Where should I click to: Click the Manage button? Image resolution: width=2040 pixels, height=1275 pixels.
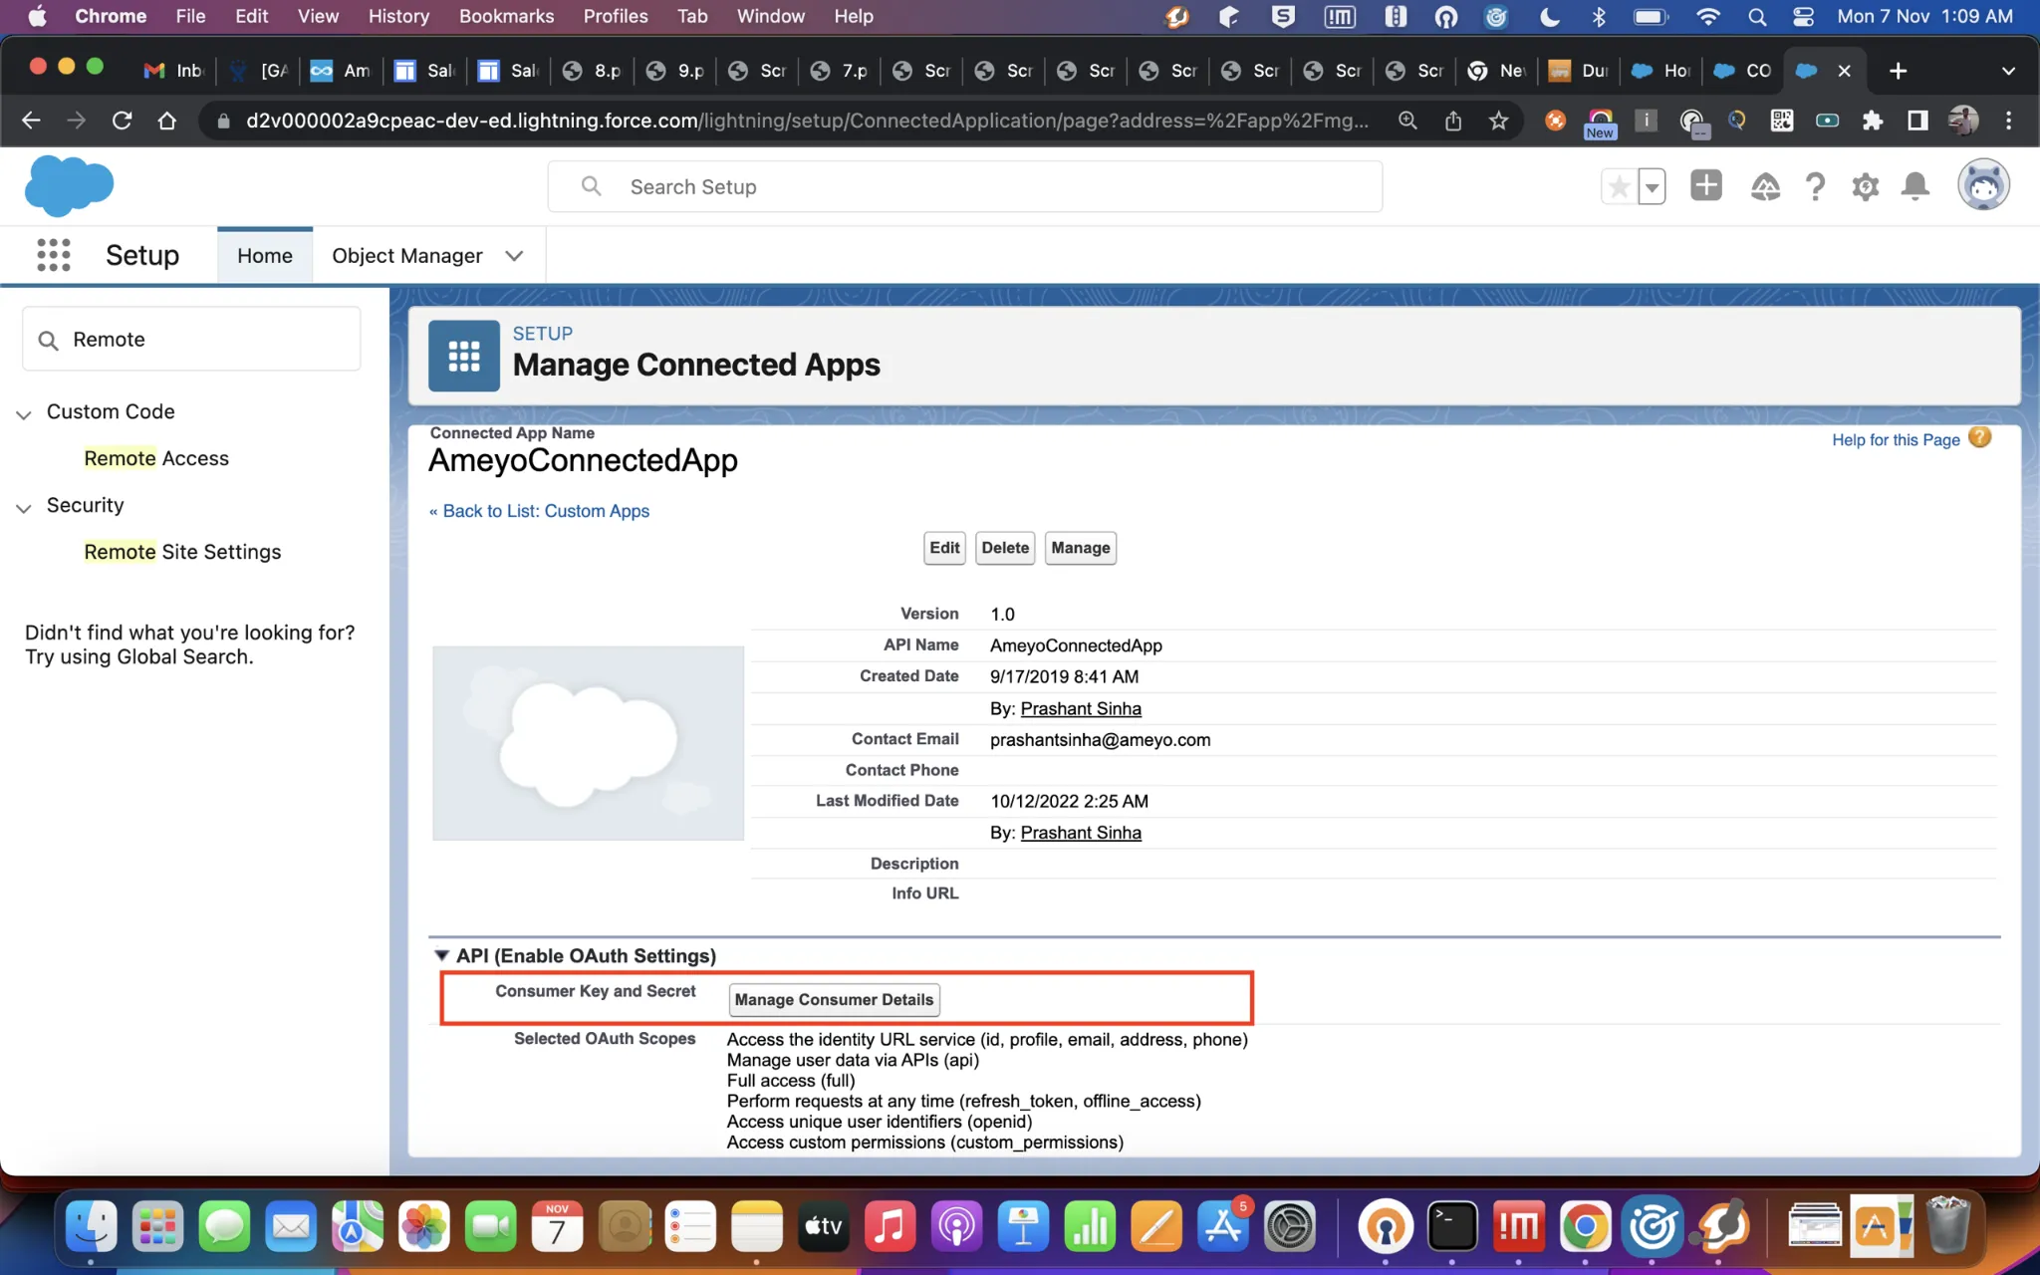[1081, 548]
